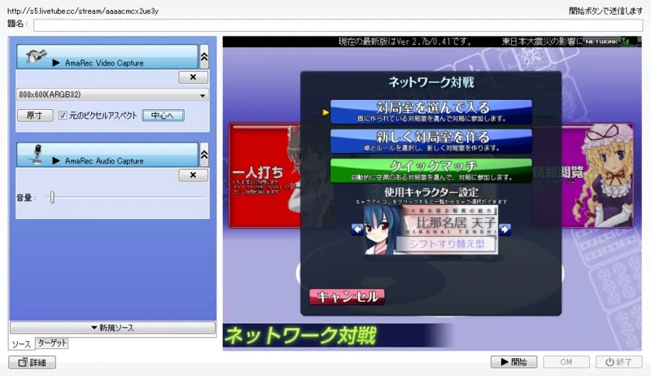
Task: Click the AmaRec Video Capture camera icon
Action: click(x=37, y=57)
